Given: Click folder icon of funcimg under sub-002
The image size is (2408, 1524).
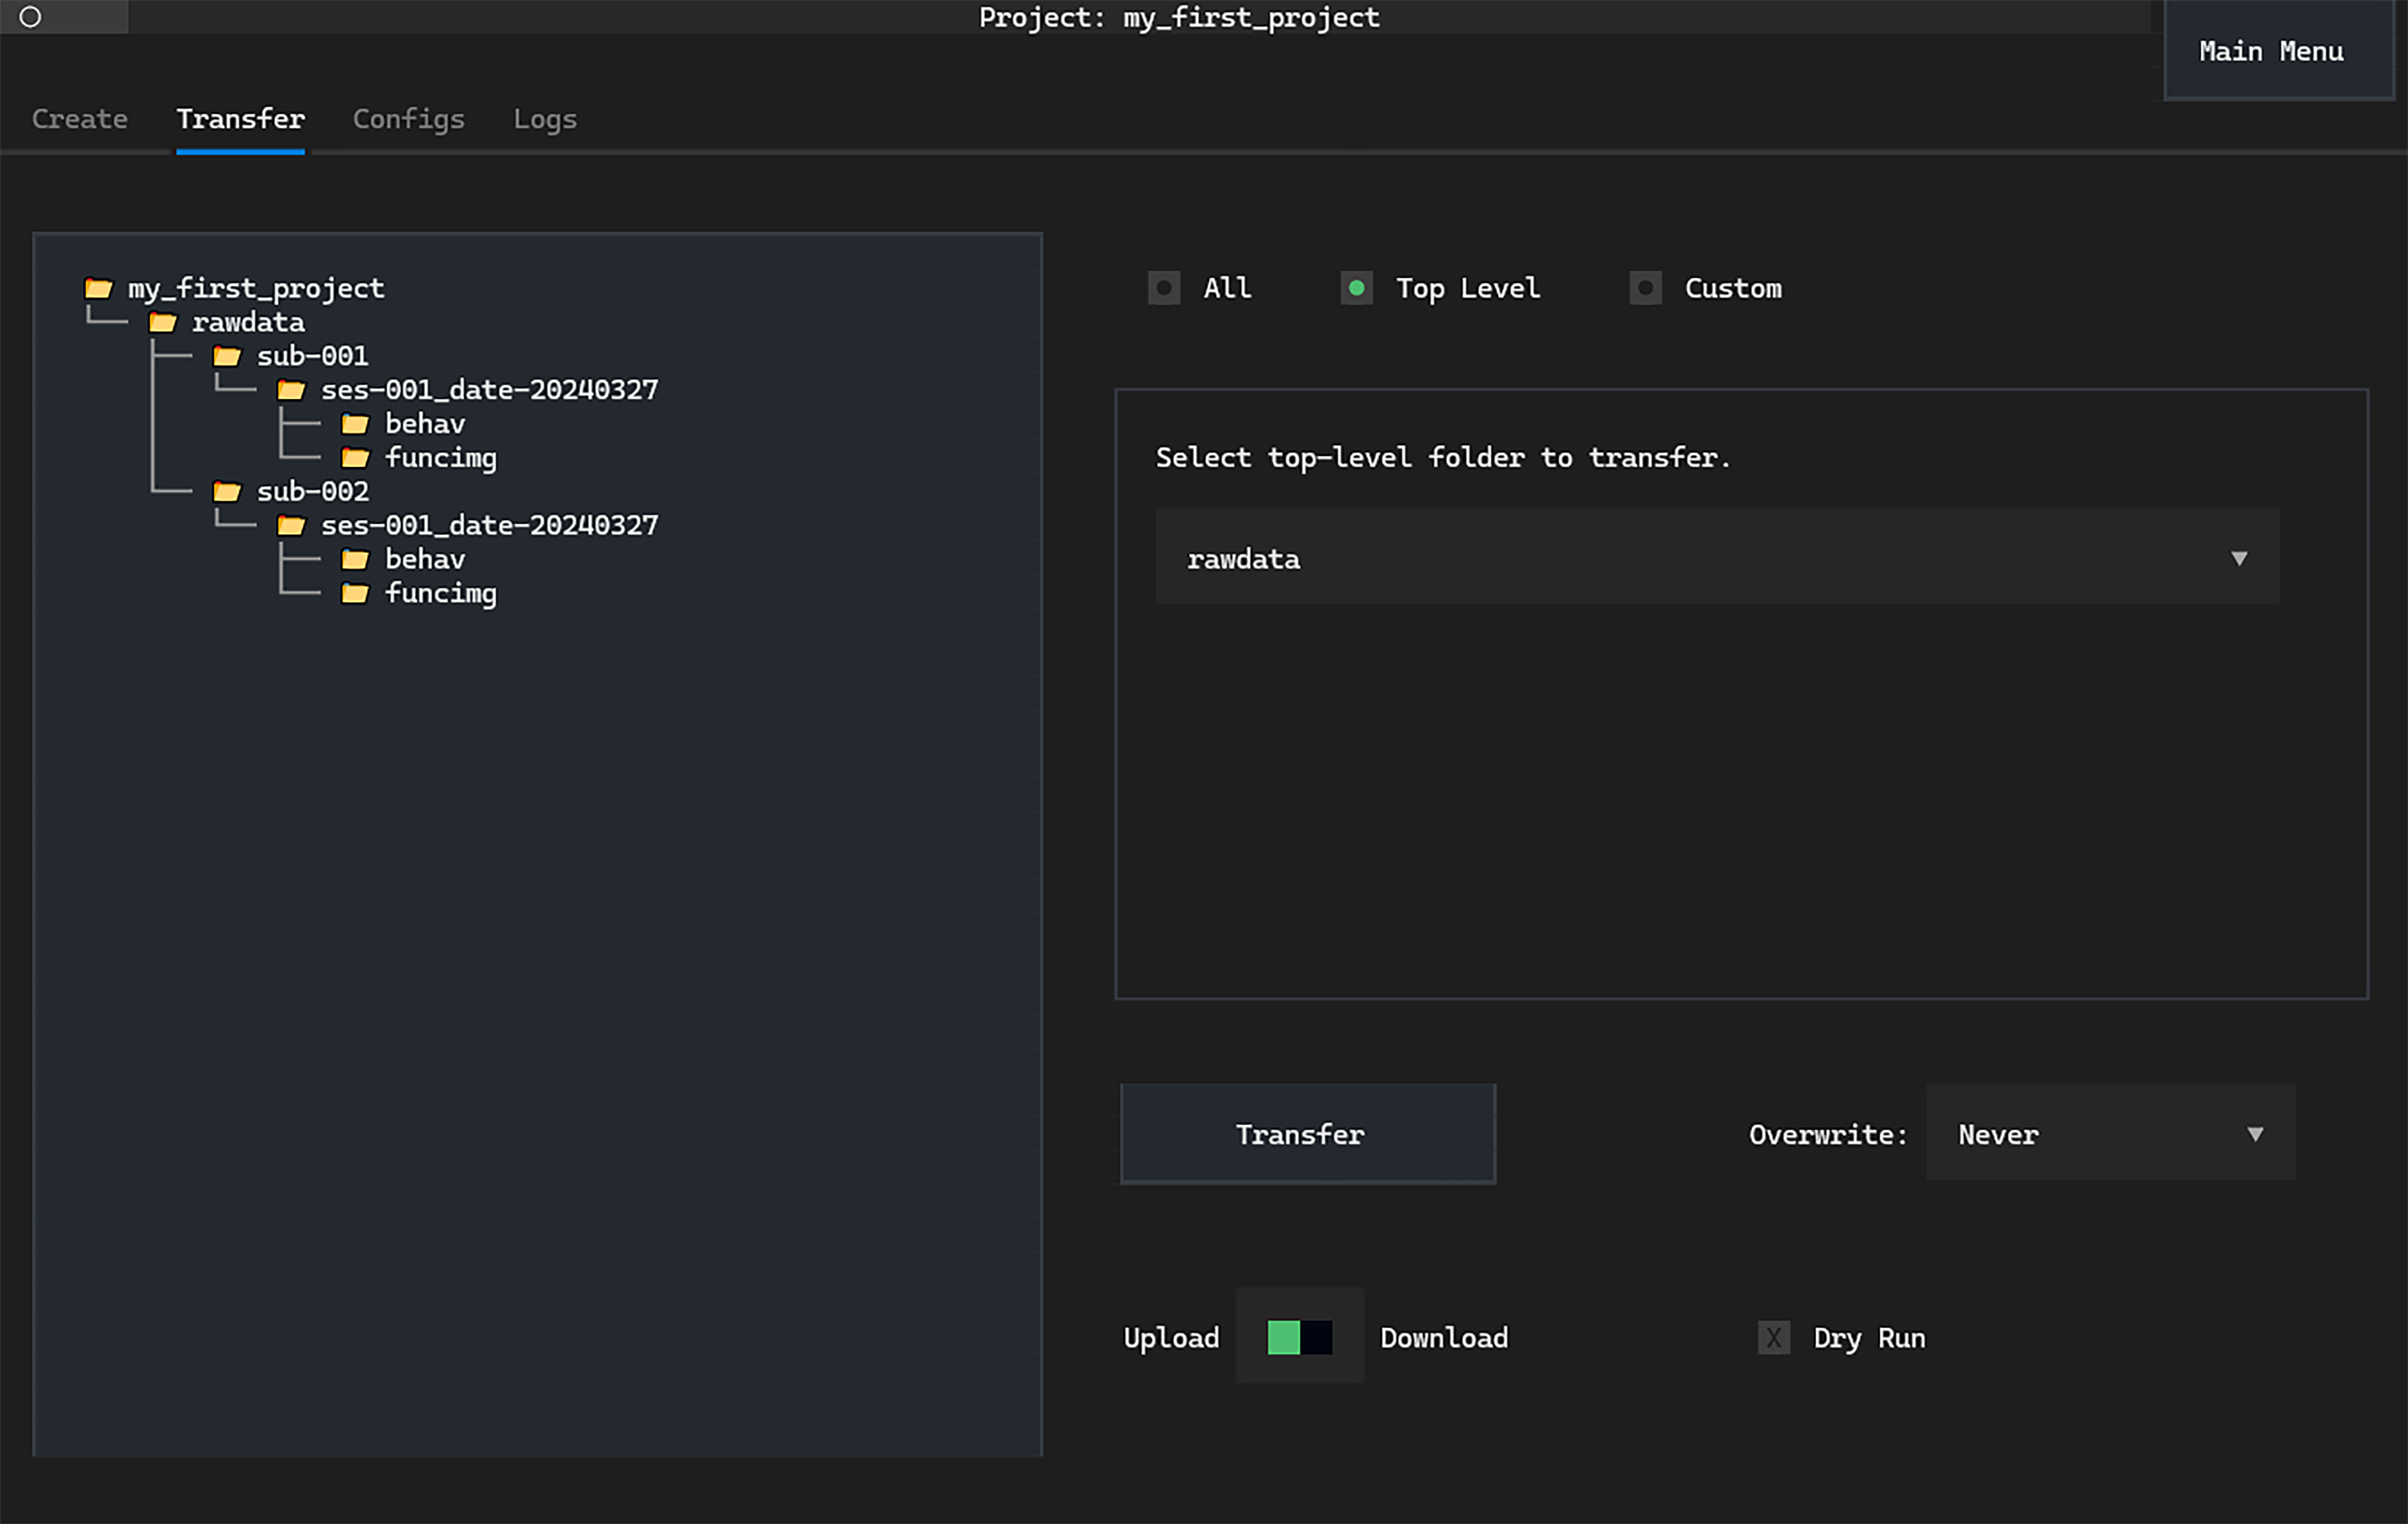Looking at the screenshot, I should pyautogui.click(x=355, y=593).
